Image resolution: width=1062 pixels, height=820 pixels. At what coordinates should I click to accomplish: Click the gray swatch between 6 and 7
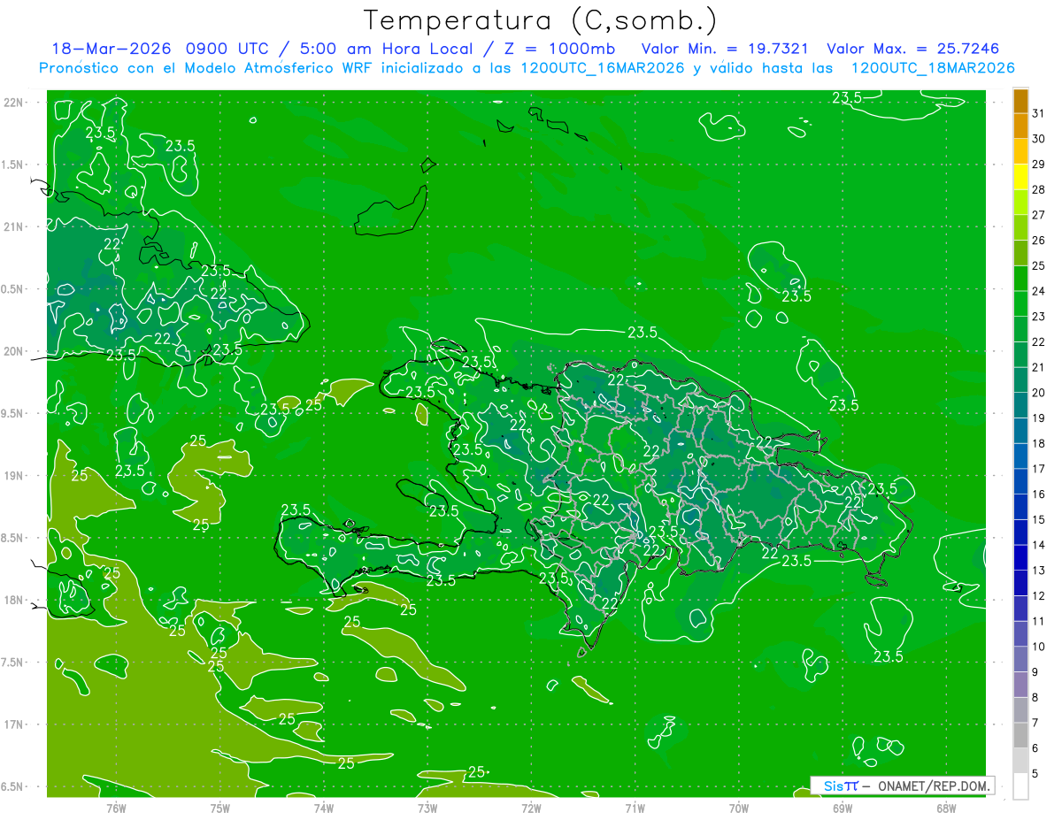pos(1020,736)
